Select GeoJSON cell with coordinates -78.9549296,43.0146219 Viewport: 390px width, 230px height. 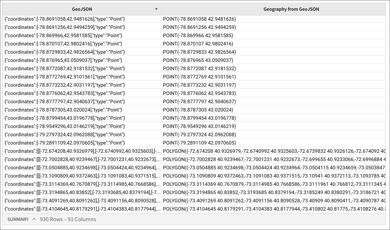click(x=65, y=126)
